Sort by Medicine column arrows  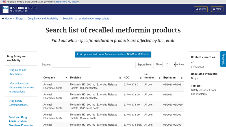point(120,78)
